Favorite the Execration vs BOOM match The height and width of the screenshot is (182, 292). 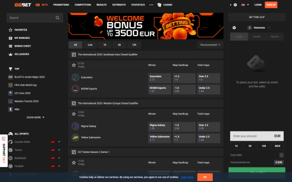coord(74,65)
